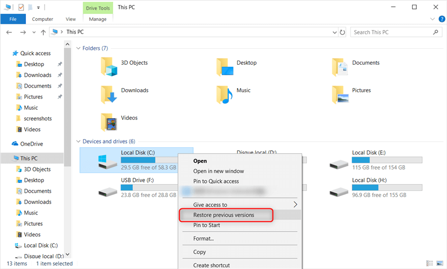Open the File tab in ribbon
Viewport: 447px width, 269px height.
point(13,19)
